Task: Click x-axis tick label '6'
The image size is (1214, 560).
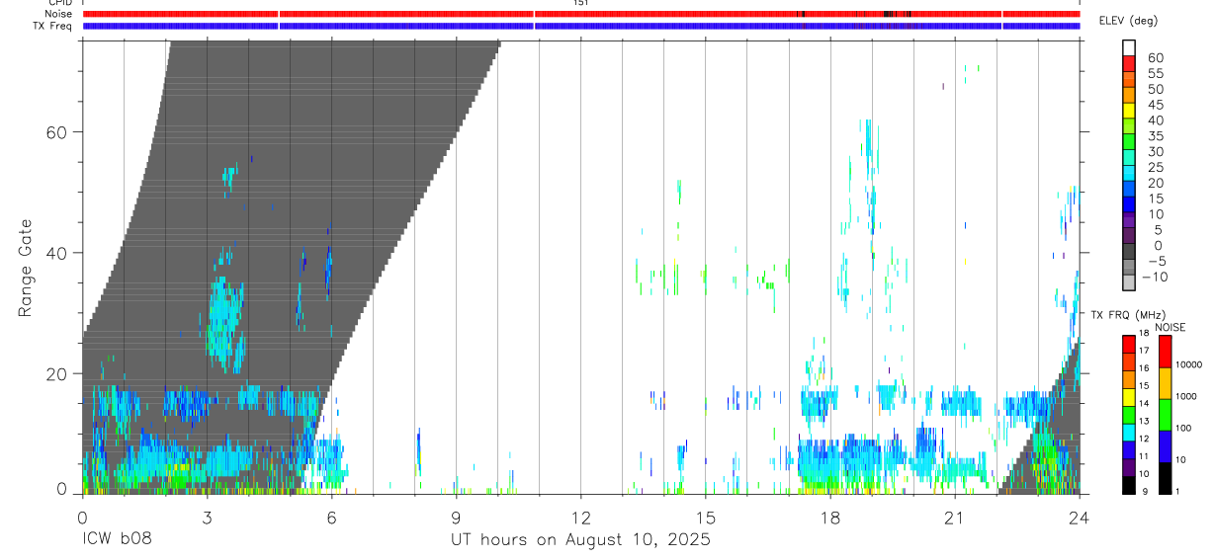Action: 331,518
